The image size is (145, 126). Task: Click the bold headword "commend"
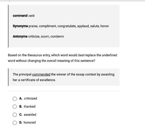pyautogui.click(x=20, y=16)
